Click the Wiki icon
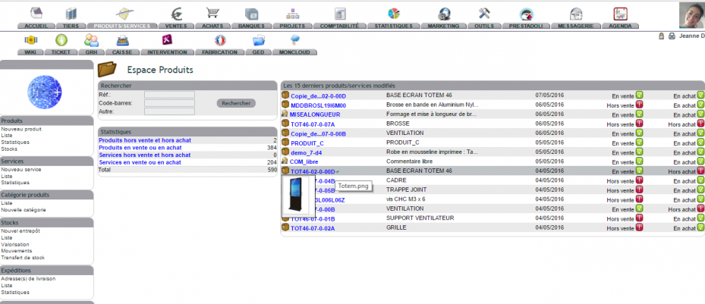 (x=30, y=40)
